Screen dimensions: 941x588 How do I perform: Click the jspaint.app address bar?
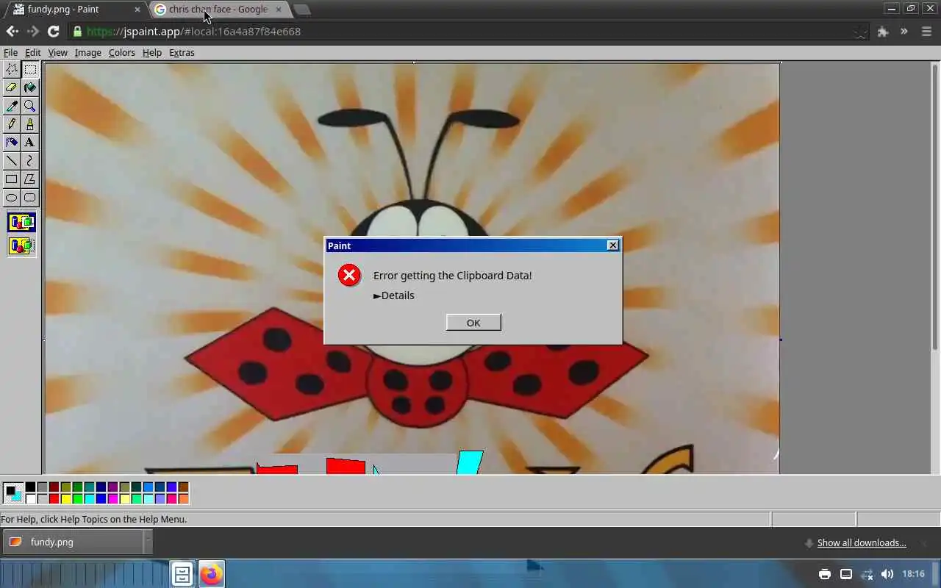point(469,32)
